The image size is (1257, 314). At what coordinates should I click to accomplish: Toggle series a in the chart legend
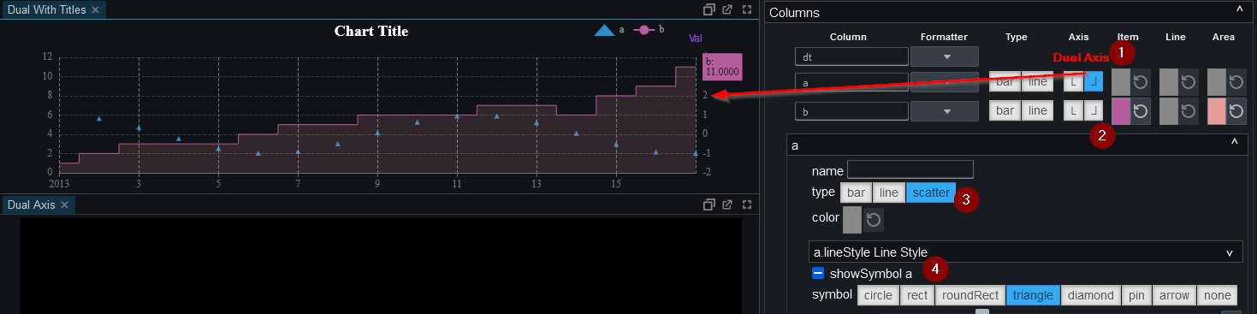tap(610, 30)
